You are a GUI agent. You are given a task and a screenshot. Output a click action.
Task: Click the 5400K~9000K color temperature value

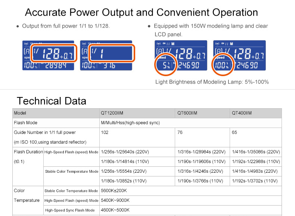pyautogui.click(x=115, y=200)
